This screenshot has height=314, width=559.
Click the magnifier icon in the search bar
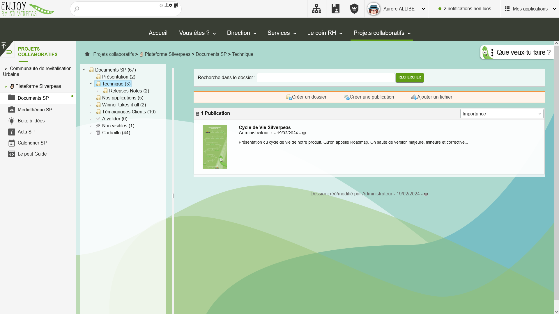click(x=77, y=9)
